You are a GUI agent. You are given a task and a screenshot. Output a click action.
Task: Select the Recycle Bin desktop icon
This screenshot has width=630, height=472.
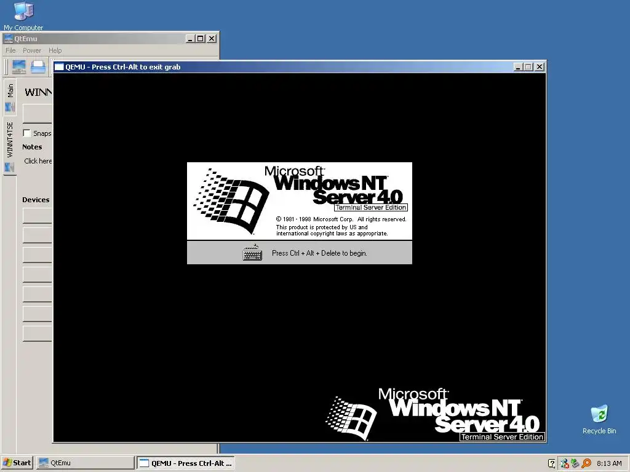(599, 420)
